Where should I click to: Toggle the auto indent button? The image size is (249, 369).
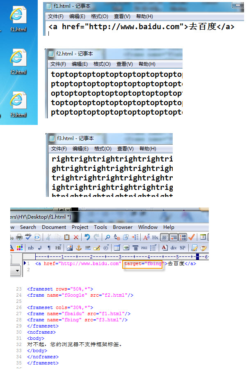click(174, 237)
